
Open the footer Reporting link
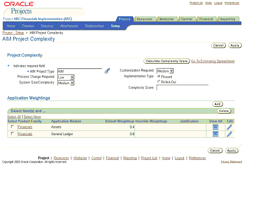(x=130, y=158)
